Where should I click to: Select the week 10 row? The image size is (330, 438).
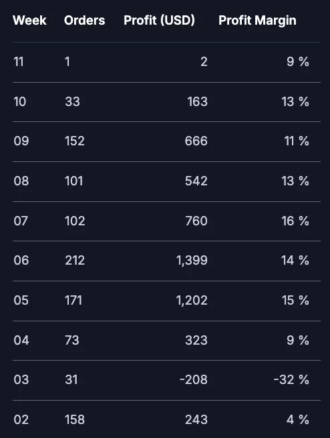point(166,102)
